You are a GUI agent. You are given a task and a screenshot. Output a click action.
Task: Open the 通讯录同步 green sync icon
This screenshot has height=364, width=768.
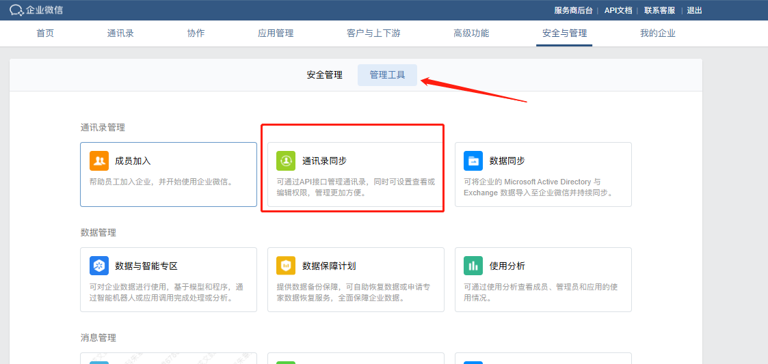point(287,160)
